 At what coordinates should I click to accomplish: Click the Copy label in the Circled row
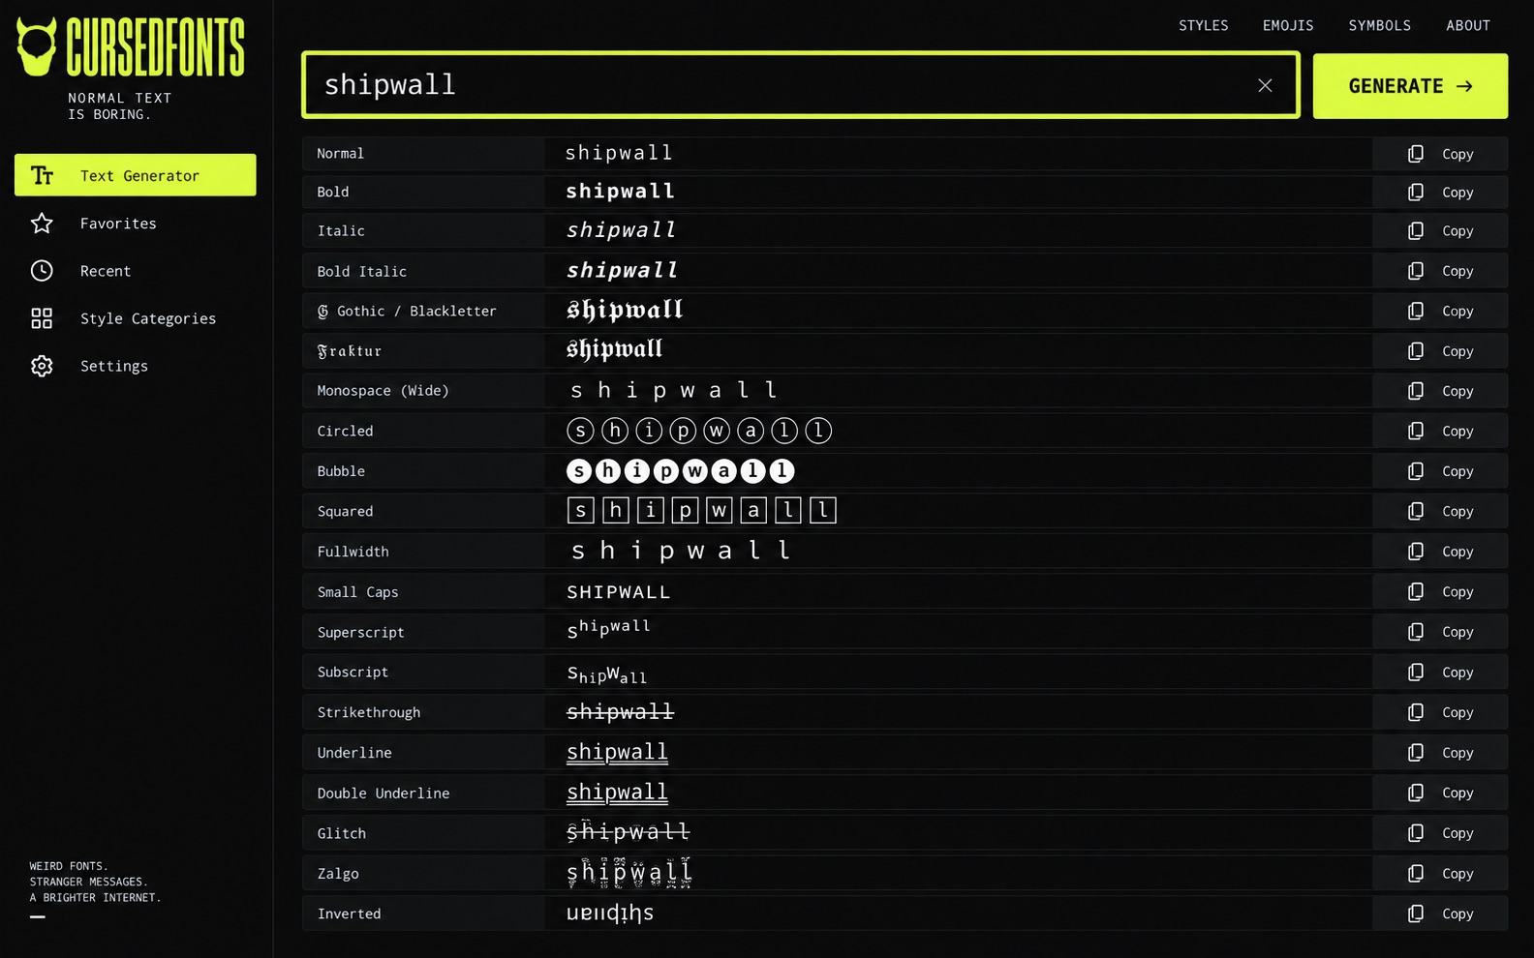click(1457, 432)
